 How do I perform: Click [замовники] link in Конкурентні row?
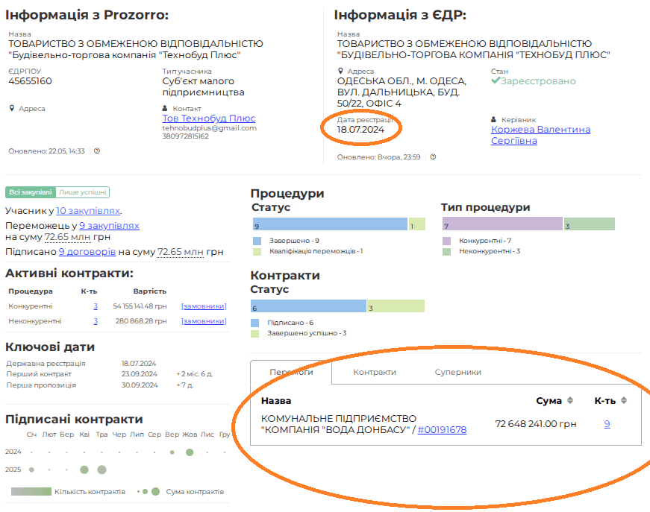coord(204,306)
